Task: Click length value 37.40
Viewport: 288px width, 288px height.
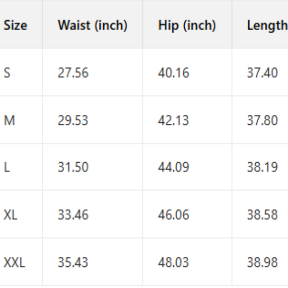Action: [x=262, y=73]
